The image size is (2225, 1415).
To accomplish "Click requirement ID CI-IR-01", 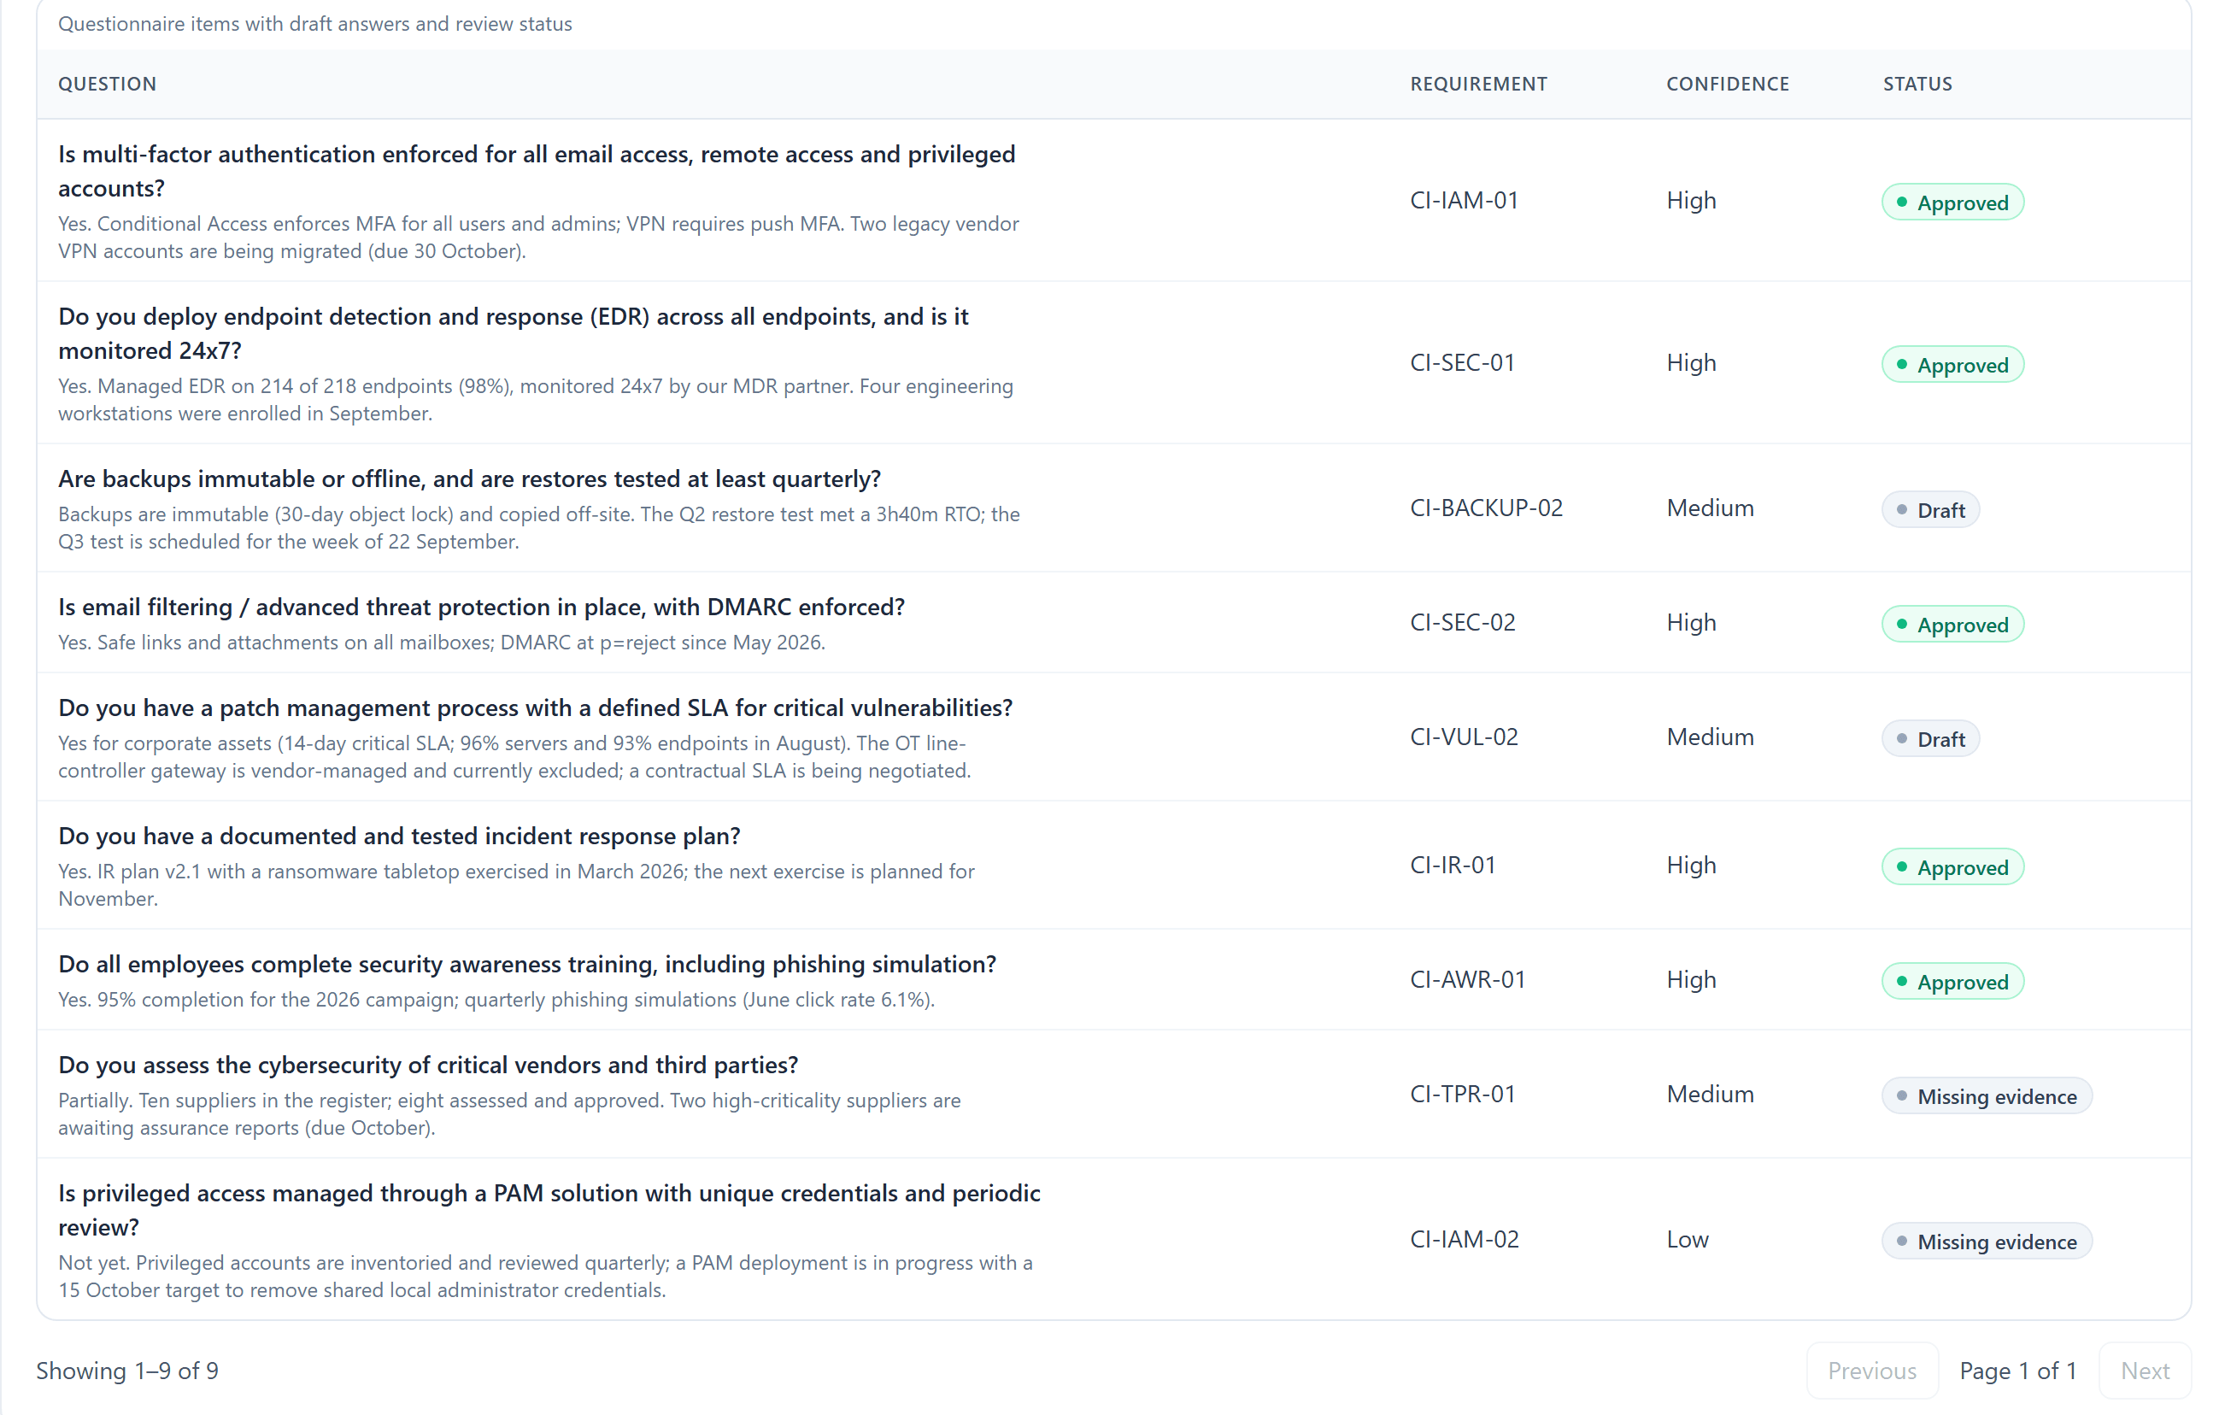I will (x=1453, y=865).
